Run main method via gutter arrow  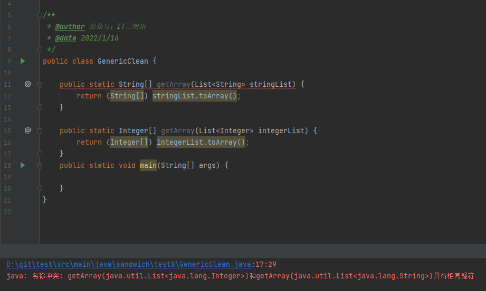[23, 165]
